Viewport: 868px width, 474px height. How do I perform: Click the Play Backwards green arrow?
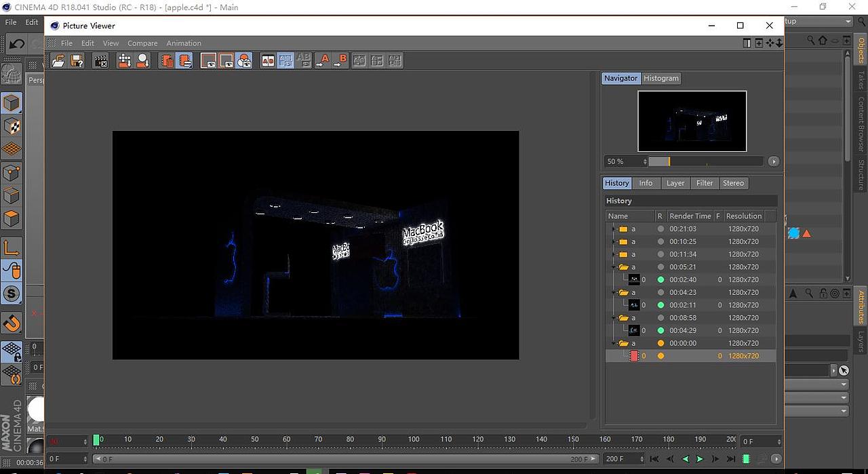pos(686,459)
